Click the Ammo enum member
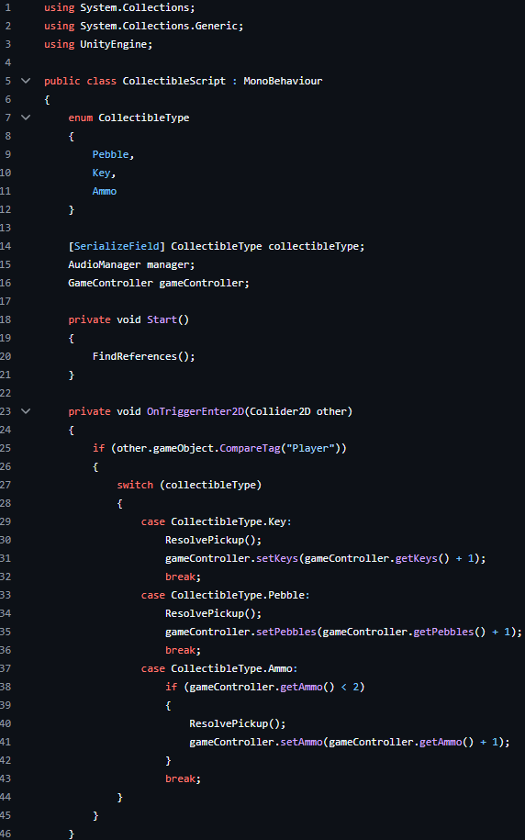Screen dimensions: 525x840 (105, 191)
